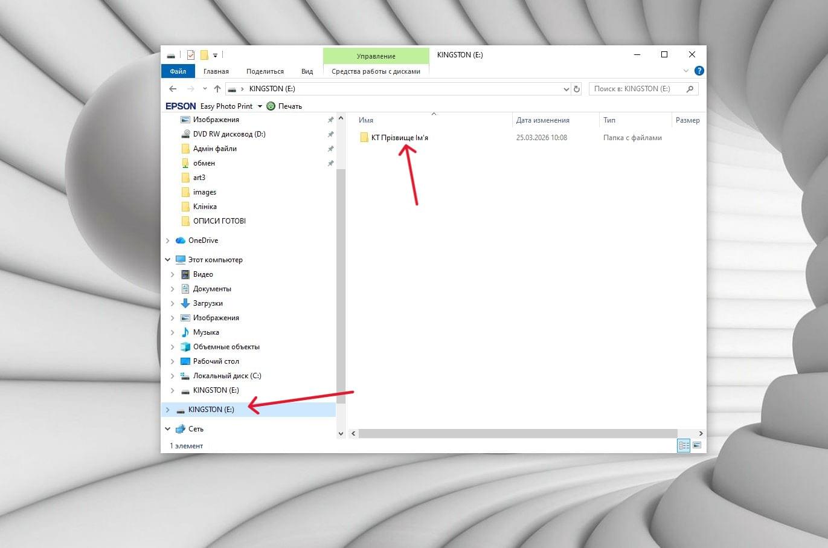Image resolution: width=828 pixels, height=548 pixels.
Task: Select the КТ Прізвище Ім'я folder
Action: tap(399, 138)
